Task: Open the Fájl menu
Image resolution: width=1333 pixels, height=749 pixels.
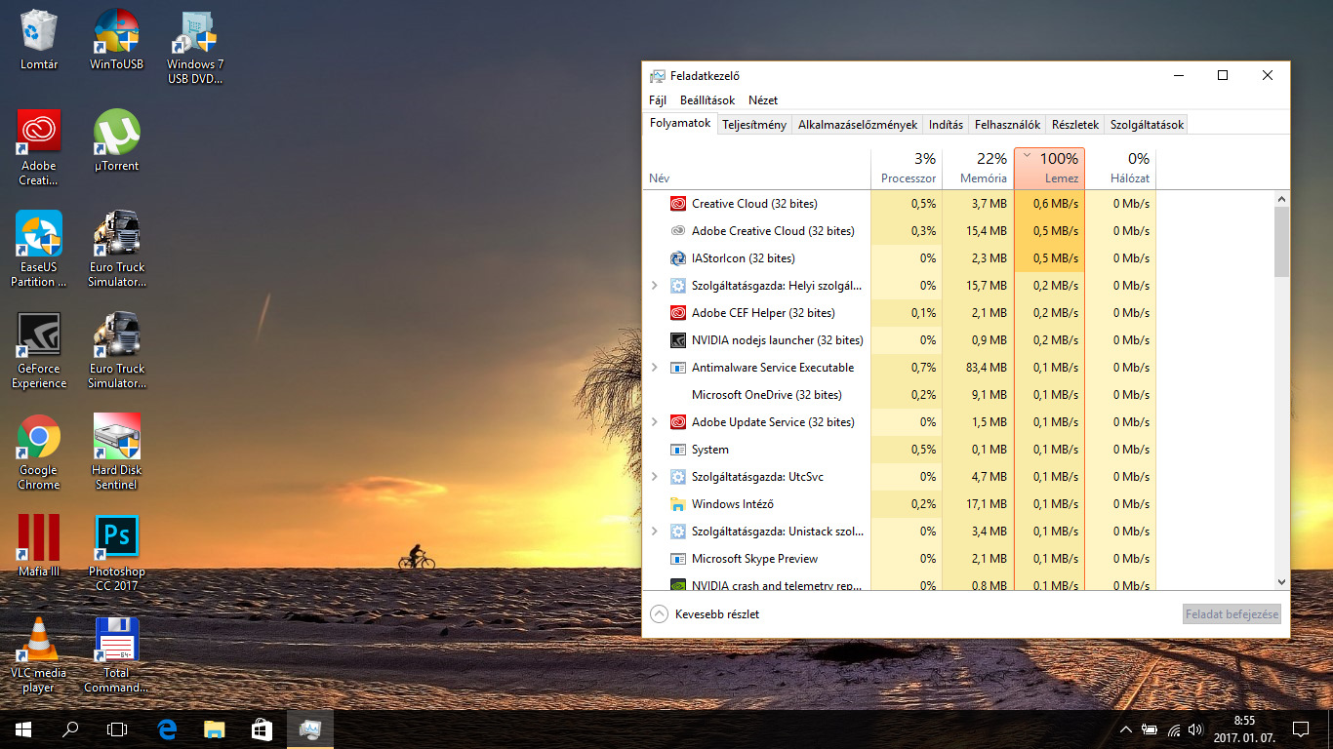Action: tap(658, 100)
